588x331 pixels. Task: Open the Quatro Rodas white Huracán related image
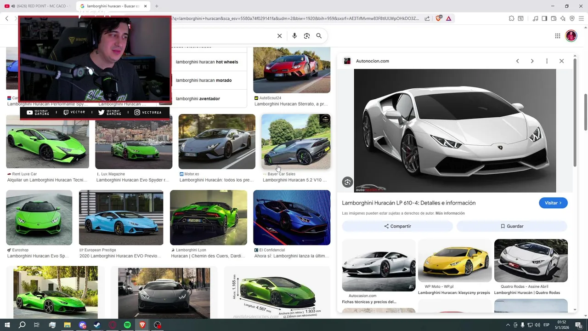click(x=531, y=260)
